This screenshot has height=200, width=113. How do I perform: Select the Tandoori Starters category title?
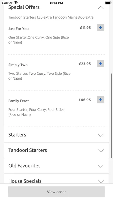coord(28,150)
